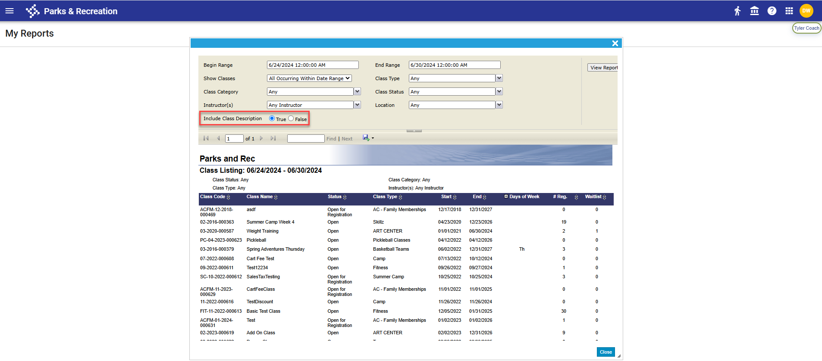
Task: Open the help question mark icon
Action: coord(772,11)
